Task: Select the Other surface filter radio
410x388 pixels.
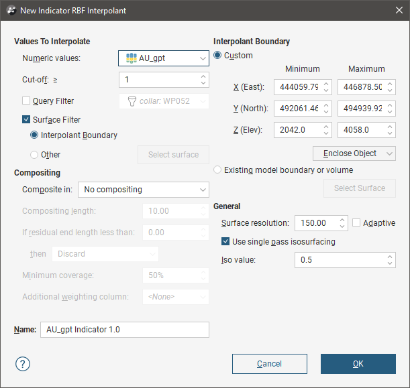Action: coord(35,155)
